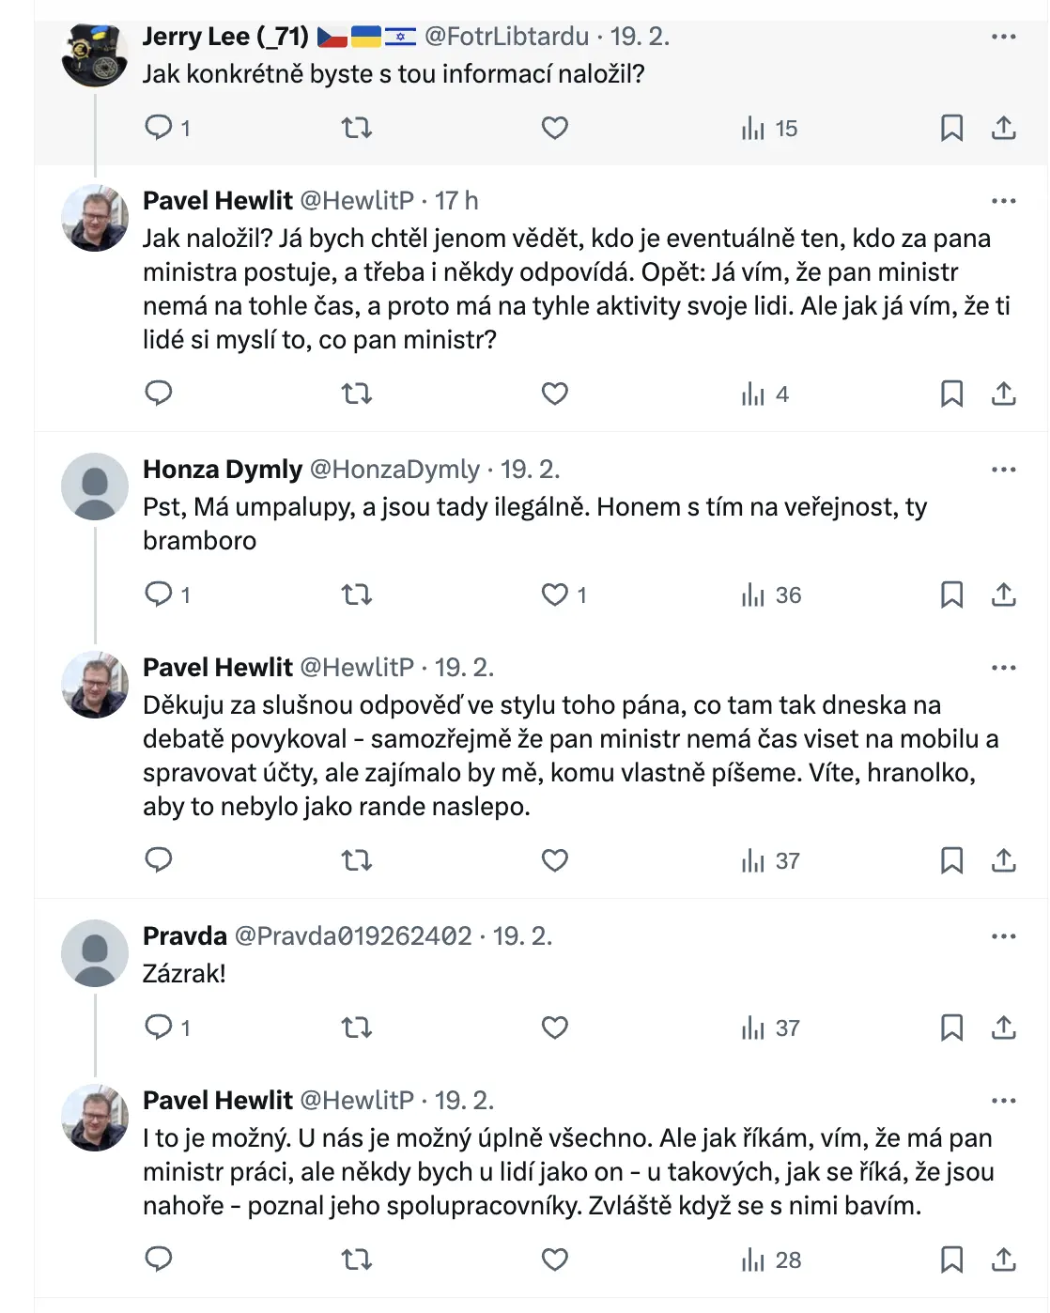Open @FotrLibtardu profile handle
1050x1313 pixels.
(x=507, y=37)
